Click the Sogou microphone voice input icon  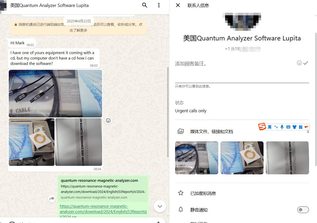(282, 127)
